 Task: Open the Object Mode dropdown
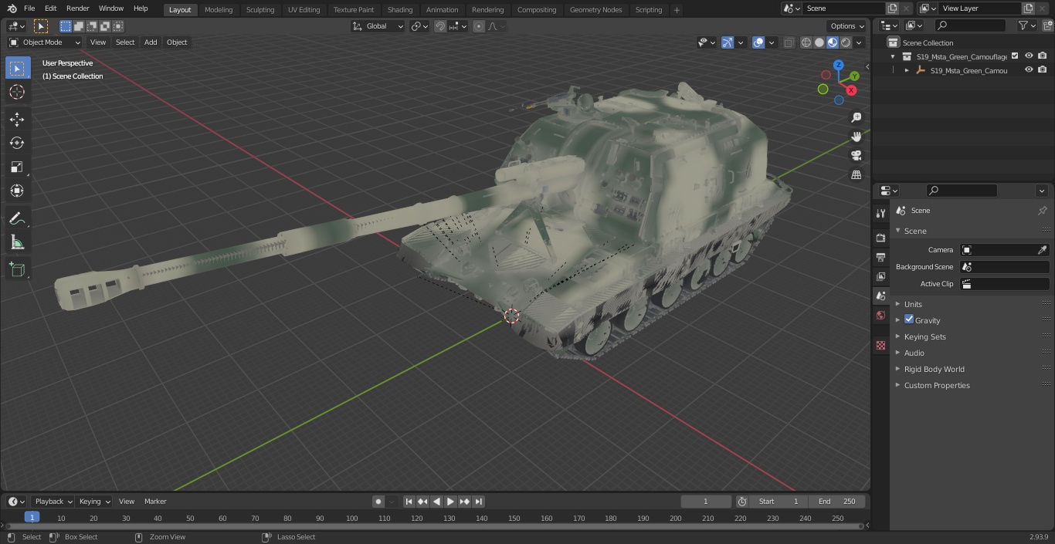[x=45, y=42]
